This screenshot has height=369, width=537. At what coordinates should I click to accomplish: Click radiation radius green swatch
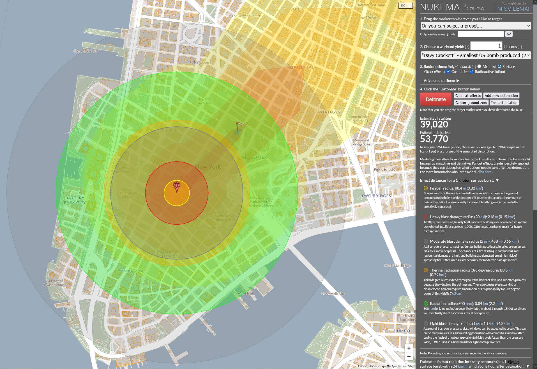tap(426, 304)
